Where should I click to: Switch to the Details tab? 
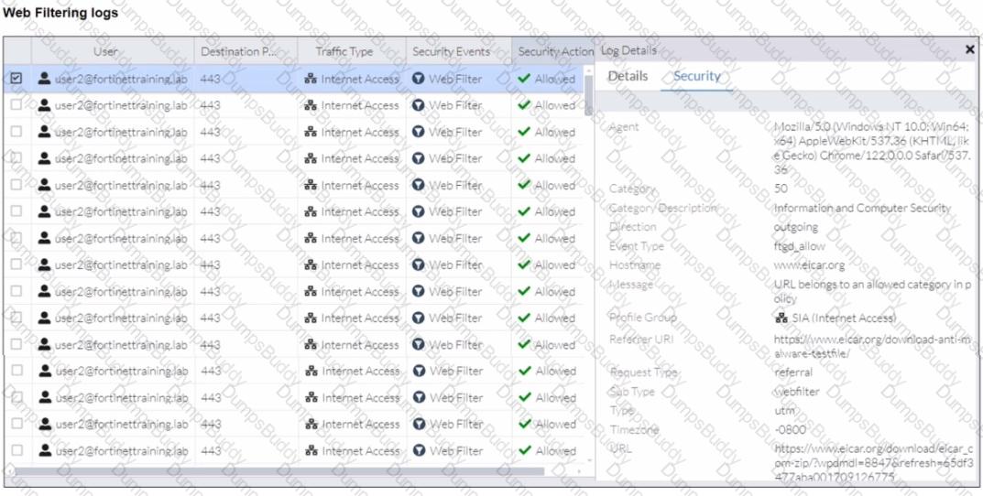(x=628, y=76)
